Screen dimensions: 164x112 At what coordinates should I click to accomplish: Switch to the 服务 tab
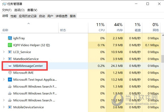click(73, 16)
